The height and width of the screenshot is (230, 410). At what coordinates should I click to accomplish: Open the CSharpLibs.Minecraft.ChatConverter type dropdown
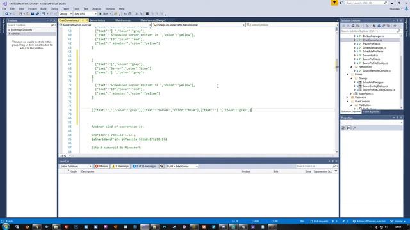coord(199,25)
